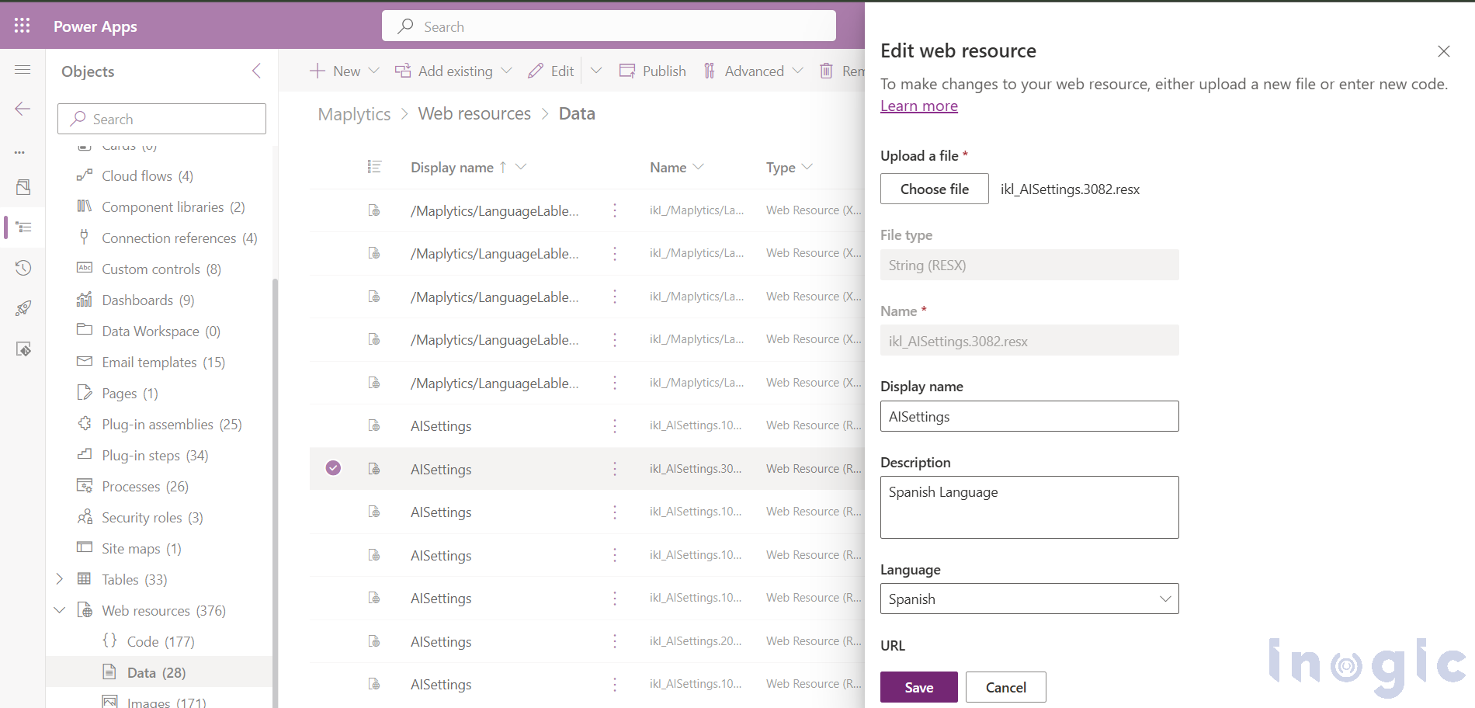1475x708 pixels.
Task: Click the list view column icon
Action: (374, 167)
